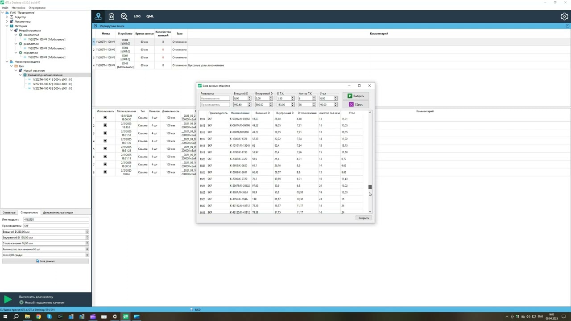Viewport: 571px width, 321px height.
Task: Click the 'Цех' folder icon
Action: (17, 66)
